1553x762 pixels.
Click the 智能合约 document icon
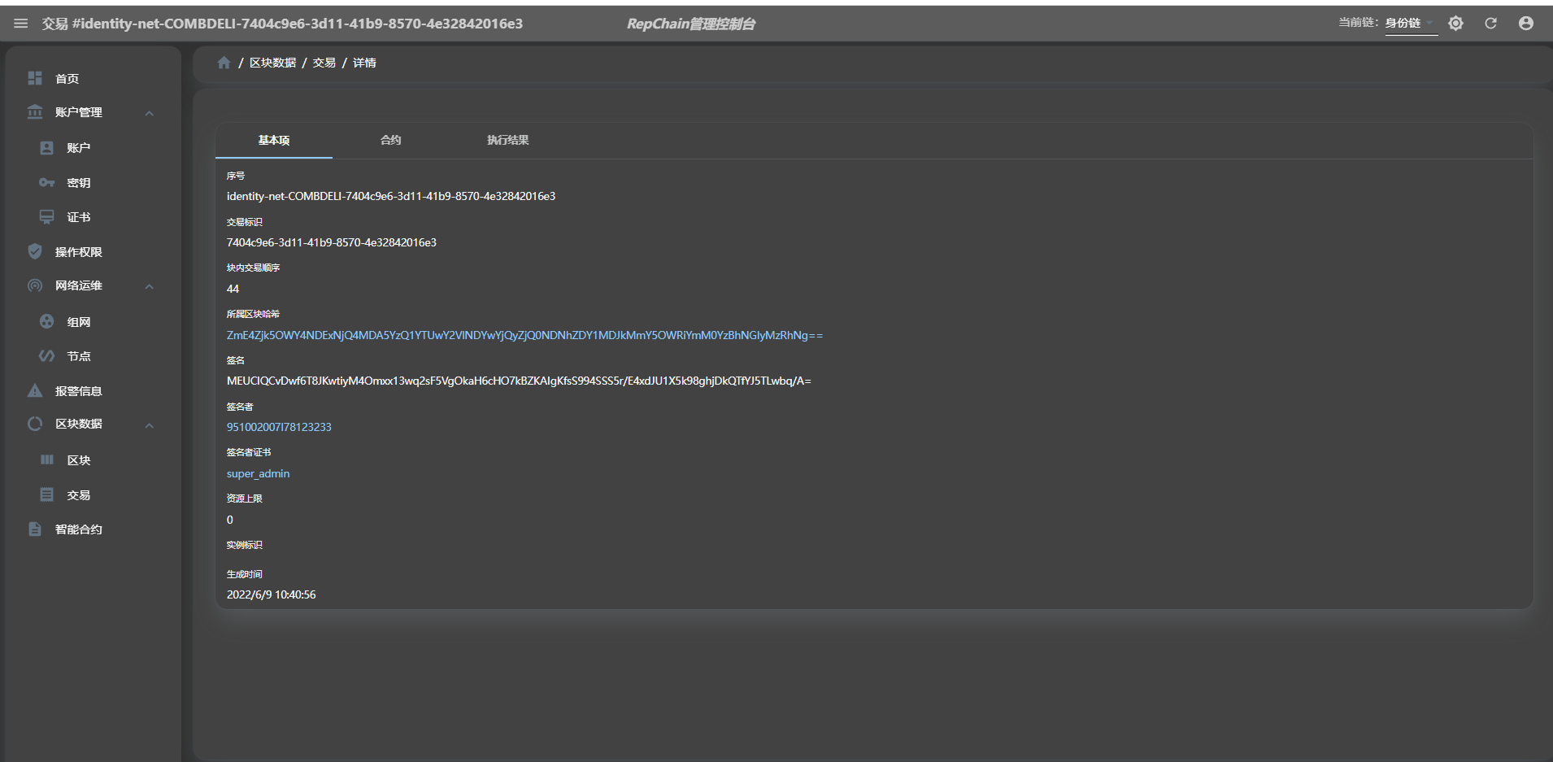35,529
